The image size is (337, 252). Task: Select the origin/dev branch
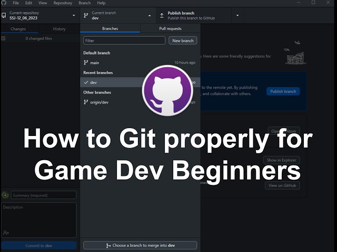(140, 102)
